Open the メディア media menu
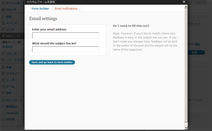Image resolution: width=212 pixels, height=131 pixels. tap(11, 23)
